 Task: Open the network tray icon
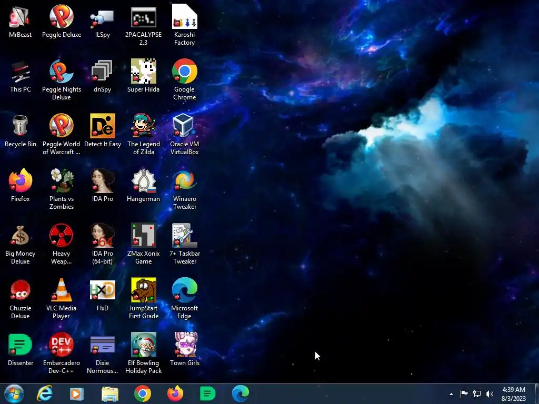coord(476,393)
